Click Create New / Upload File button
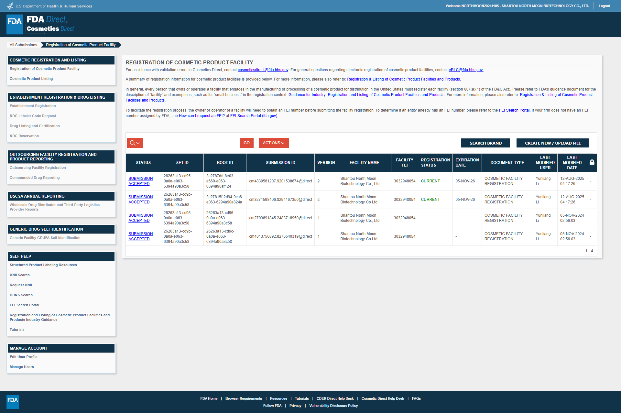The width and height of the screenshot is (621, 413). (552, 143)
